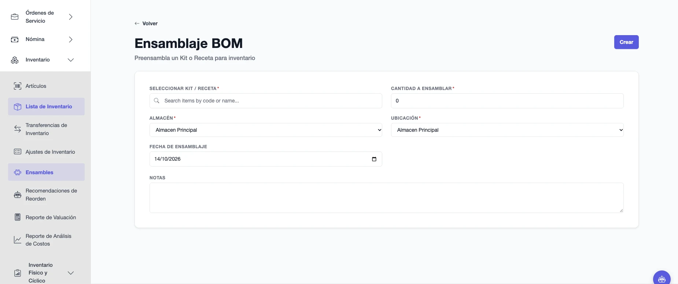The height and width of the screenshot is (284, 678).
Task: Select Ajustes de Inventario menu item
Action: (46, 152)
